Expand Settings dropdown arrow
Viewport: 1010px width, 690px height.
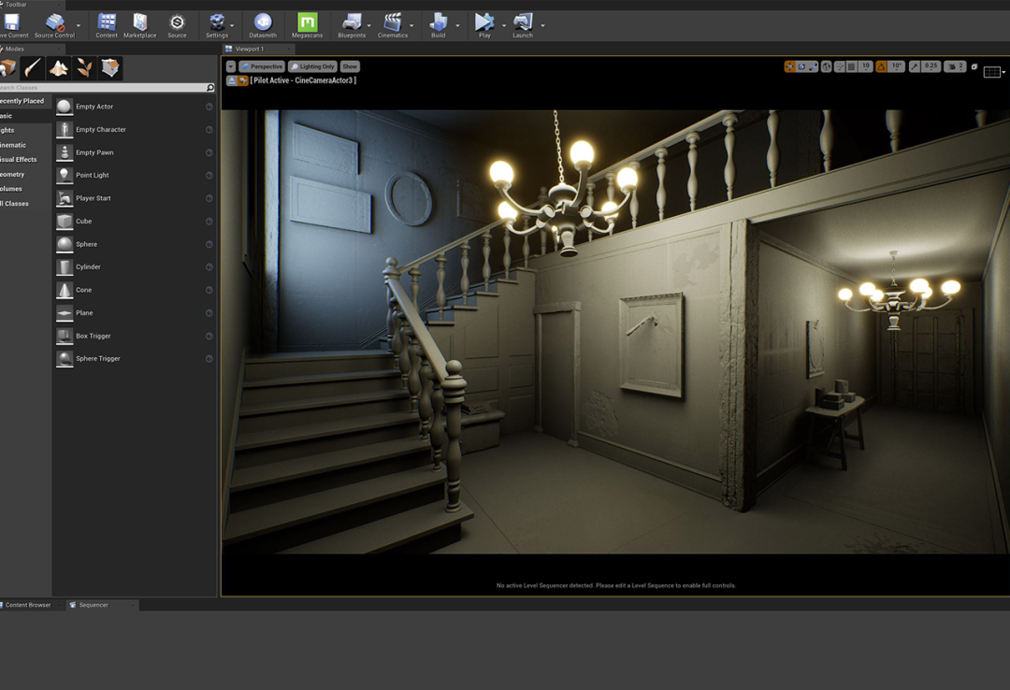coord(233,26)
